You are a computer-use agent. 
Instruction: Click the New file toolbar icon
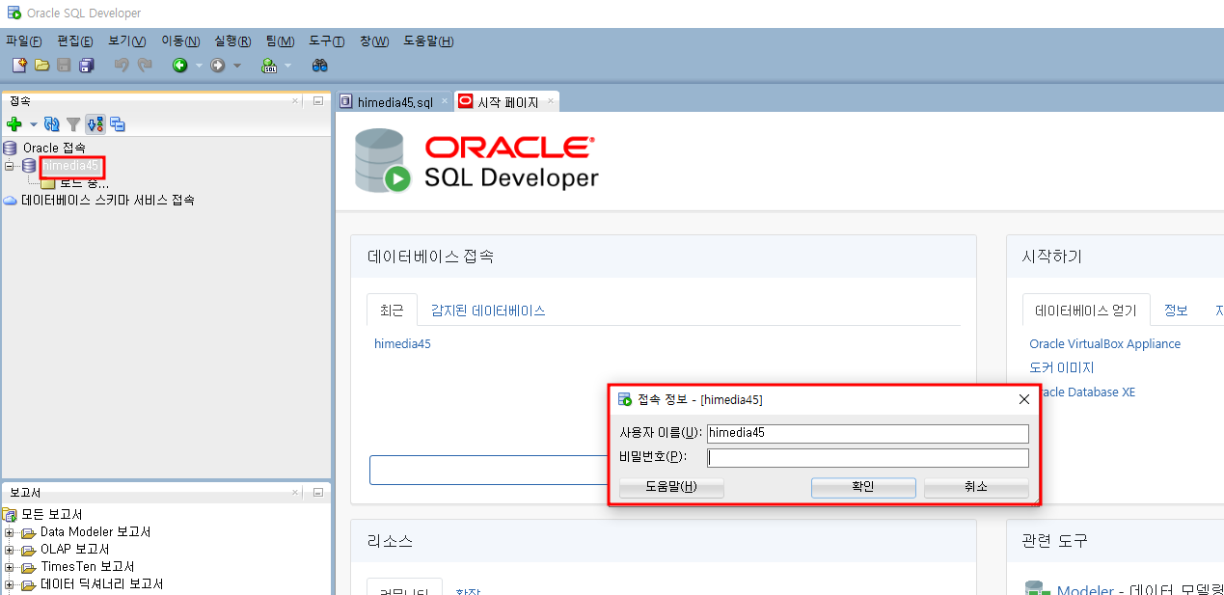click(x=19, y=66)
